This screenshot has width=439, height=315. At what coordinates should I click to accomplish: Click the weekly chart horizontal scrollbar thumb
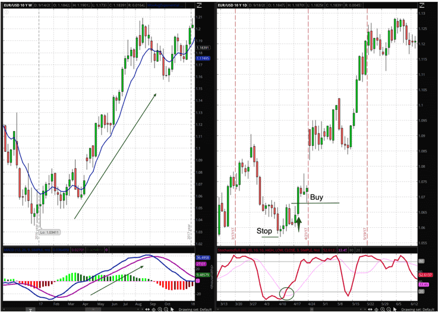click(93, 310)
